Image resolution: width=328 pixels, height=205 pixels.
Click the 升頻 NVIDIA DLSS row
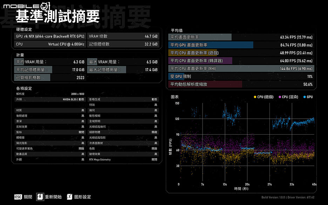point(50,100)
